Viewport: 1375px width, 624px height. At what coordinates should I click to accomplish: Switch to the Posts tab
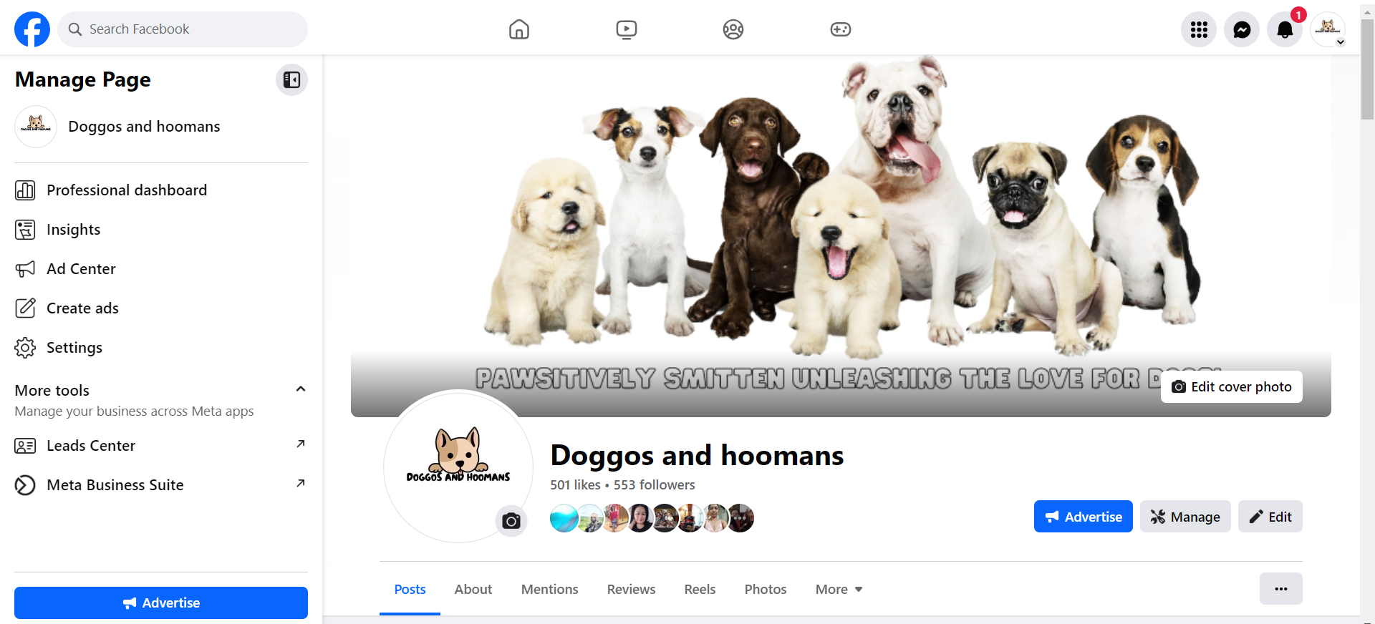[x=410, y=590]
